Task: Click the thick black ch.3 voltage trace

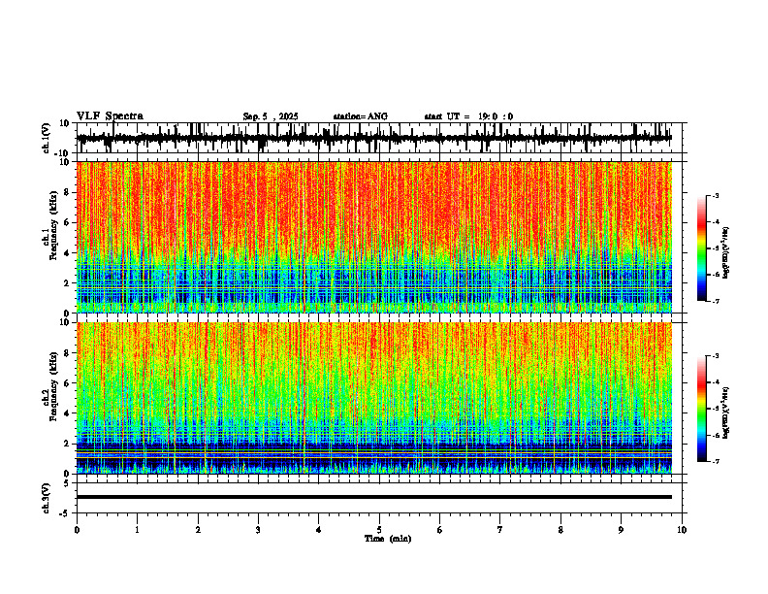Action: (374, 497)
